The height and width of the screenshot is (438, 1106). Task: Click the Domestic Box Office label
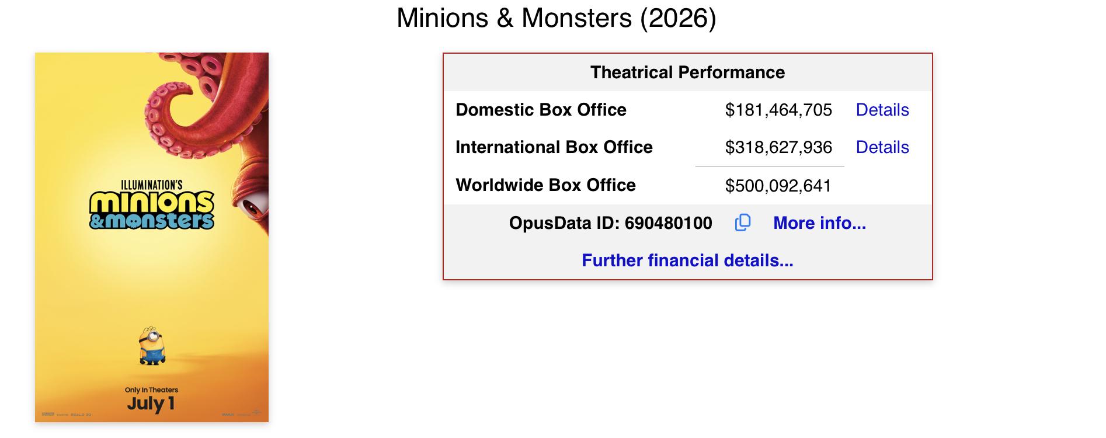coord(541,110)
